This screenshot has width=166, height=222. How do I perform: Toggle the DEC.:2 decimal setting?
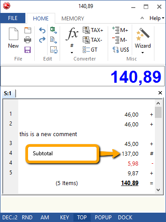(10, 218)
